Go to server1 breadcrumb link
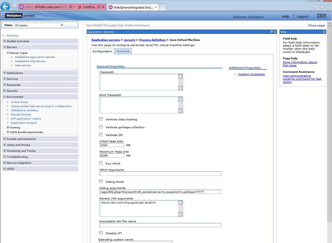The height and width of the screenshot is (243, 332). coord(130,40)
